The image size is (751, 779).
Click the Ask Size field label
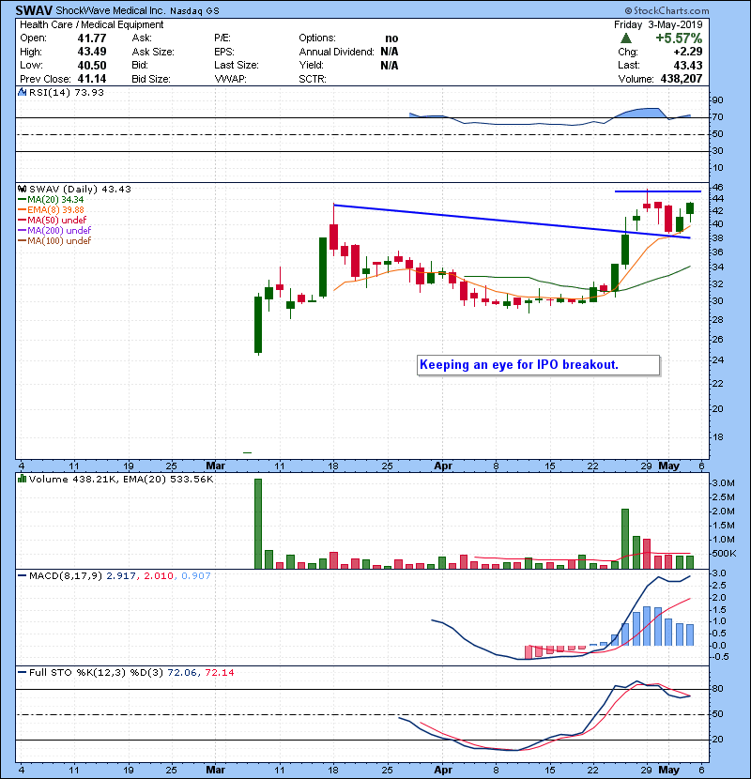tap(153, 52)
